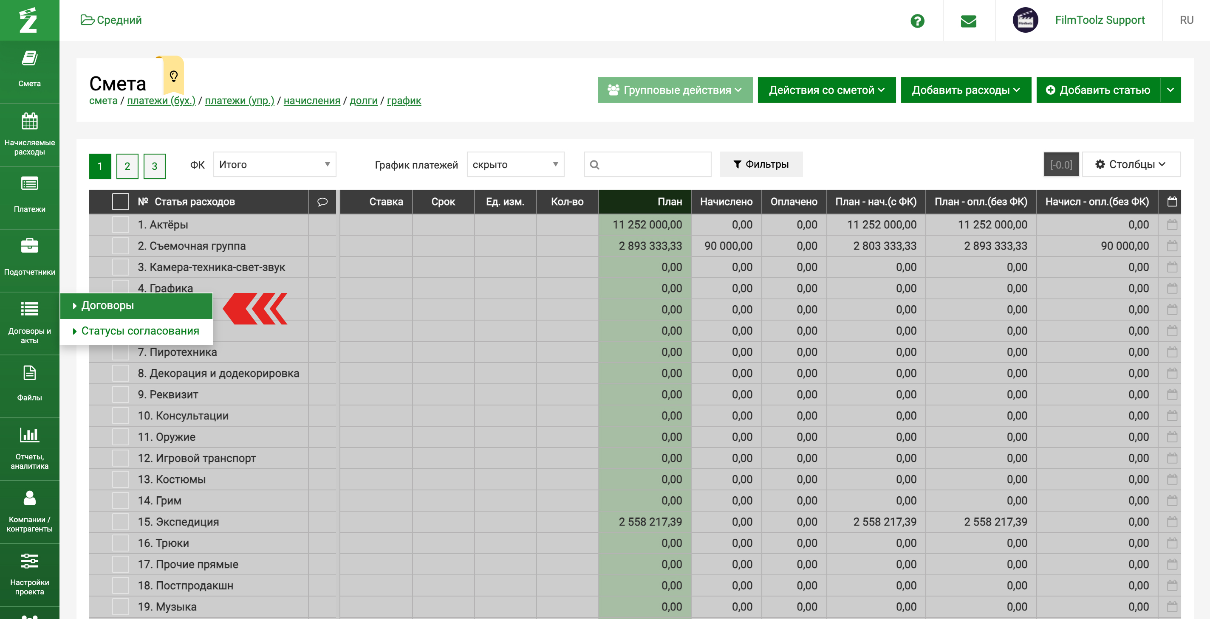
Task: Toggle the select-all header checkbox
Action: coord(120,202)
